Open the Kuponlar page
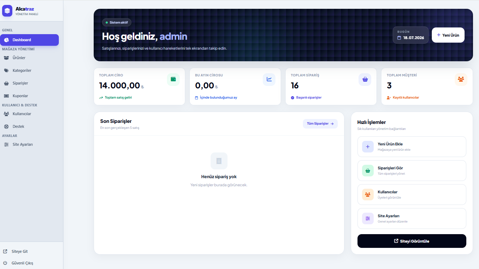This screenshot has width=479, height=269. [x=29, y=96]
